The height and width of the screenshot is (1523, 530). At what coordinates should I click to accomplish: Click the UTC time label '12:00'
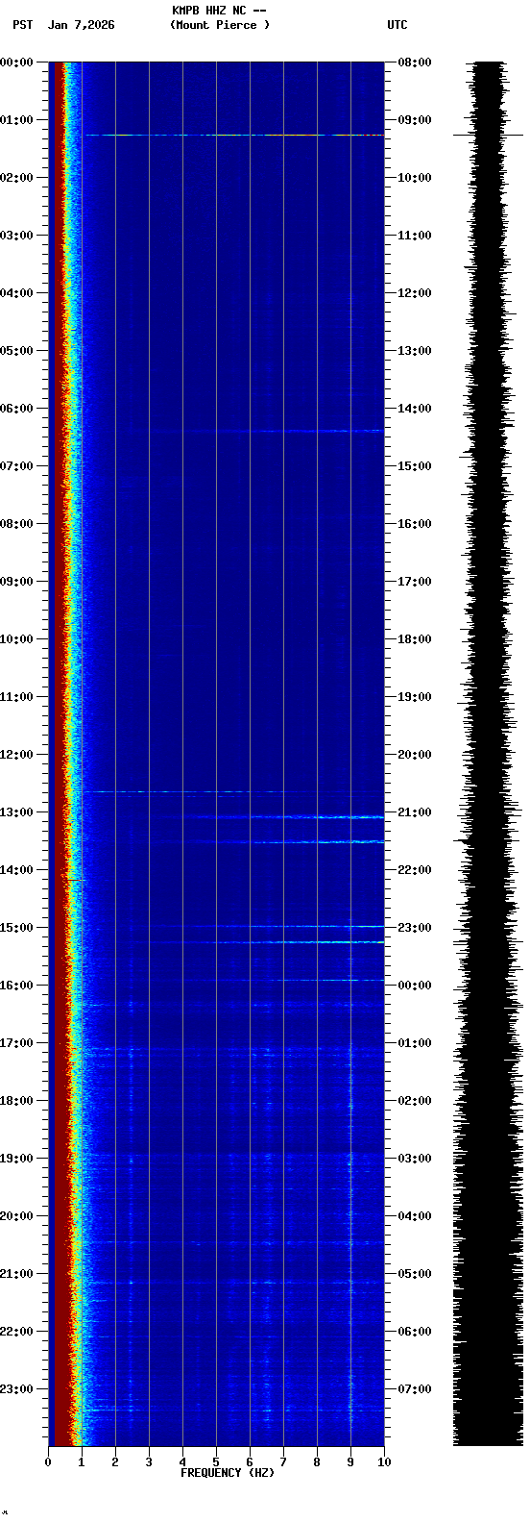point(415,293)
